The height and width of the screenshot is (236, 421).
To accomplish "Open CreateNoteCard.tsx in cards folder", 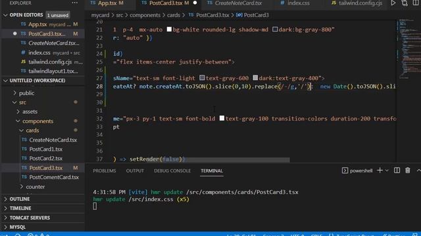I will (53, 140).
